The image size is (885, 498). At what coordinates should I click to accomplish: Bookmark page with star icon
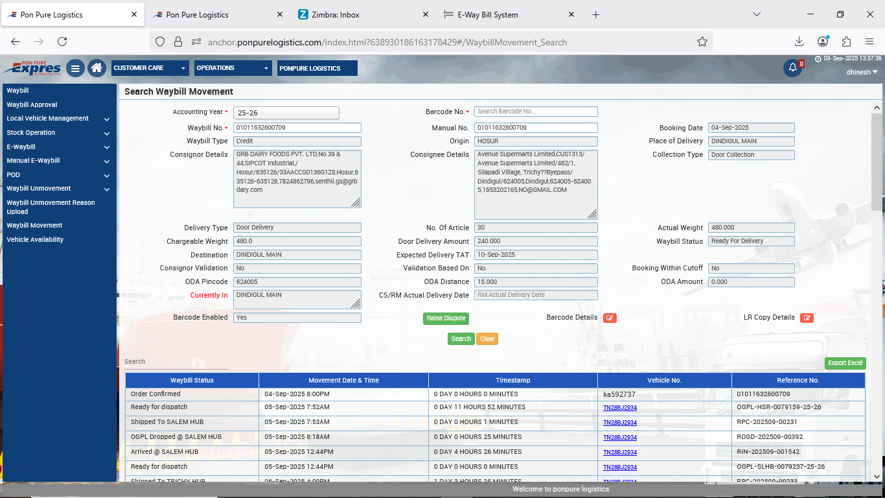(x=702, y=41)
